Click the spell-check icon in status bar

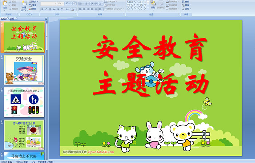tap(34, 162)
